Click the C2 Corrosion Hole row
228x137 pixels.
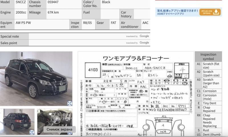(x=208, y=97)
